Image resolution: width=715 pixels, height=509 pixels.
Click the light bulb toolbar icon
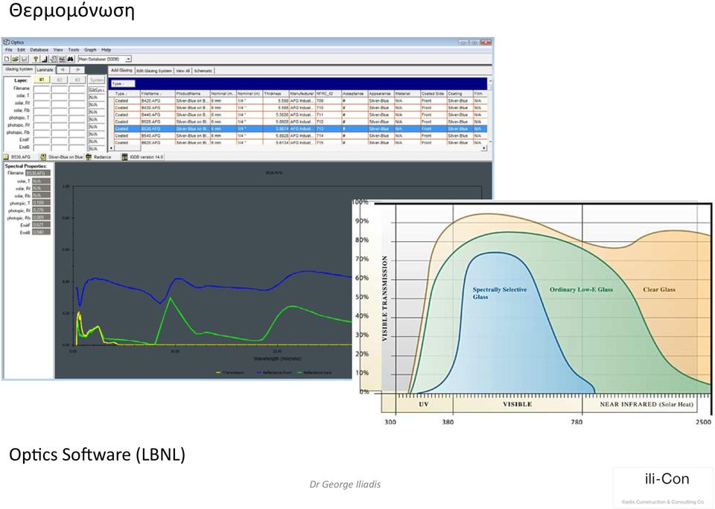click(36, 60)
